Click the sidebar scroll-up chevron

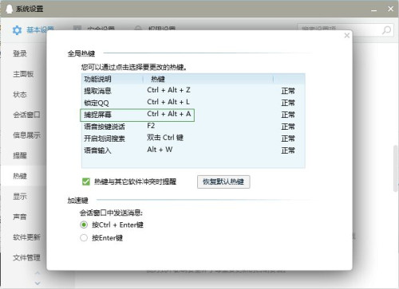[x=38, y=273]
